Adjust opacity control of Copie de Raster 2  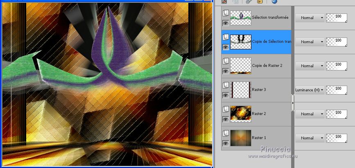point(337,66)
